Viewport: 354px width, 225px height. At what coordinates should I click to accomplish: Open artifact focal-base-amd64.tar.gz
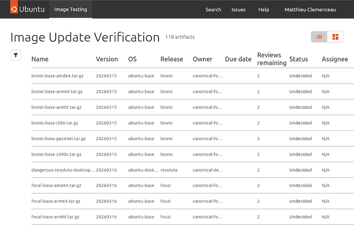coord(56,185)
